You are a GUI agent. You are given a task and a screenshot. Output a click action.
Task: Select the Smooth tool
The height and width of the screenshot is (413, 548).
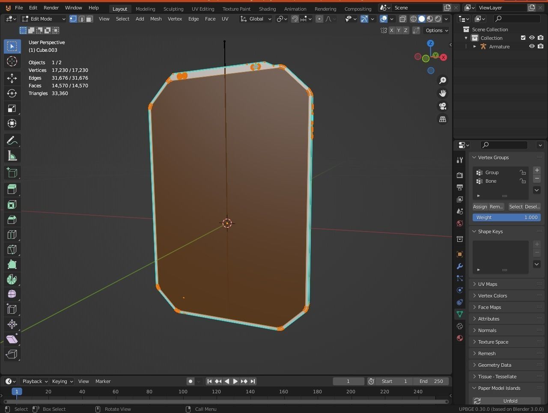tap(12, 294)
